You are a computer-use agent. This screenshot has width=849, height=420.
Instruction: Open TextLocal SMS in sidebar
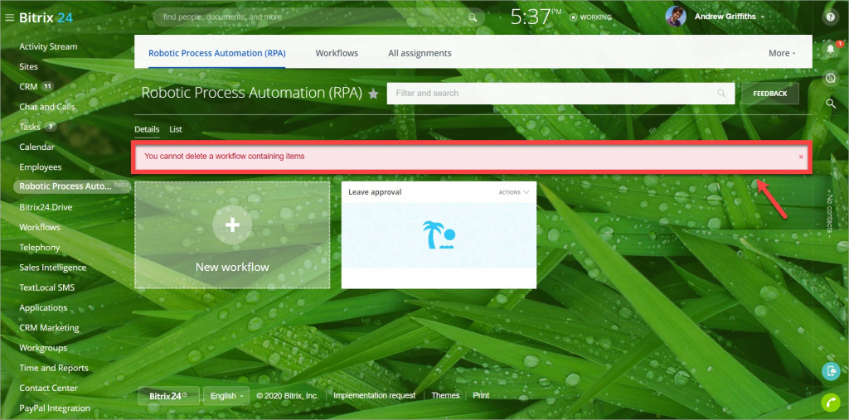click(46, 287)
